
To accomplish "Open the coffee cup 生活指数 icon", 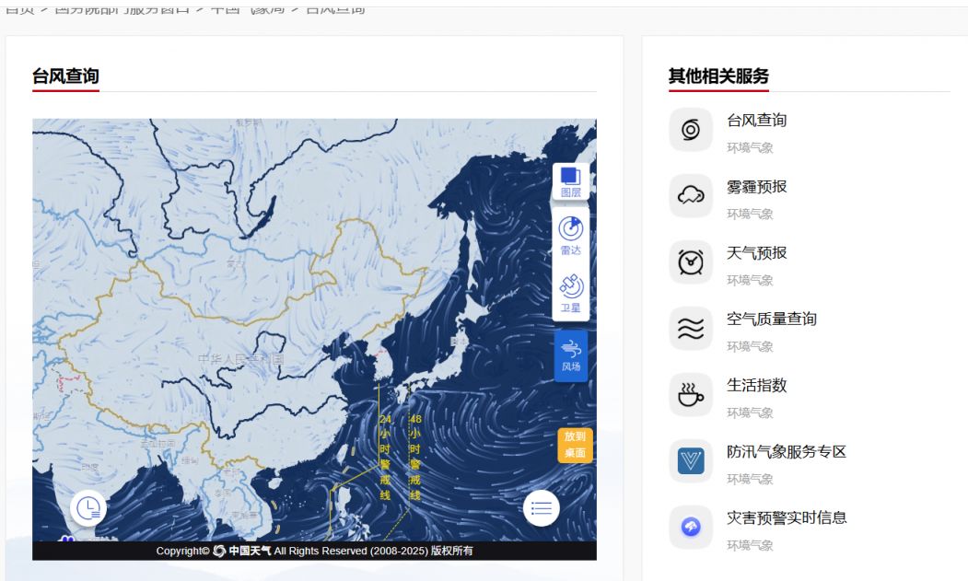I will [691, 395].
